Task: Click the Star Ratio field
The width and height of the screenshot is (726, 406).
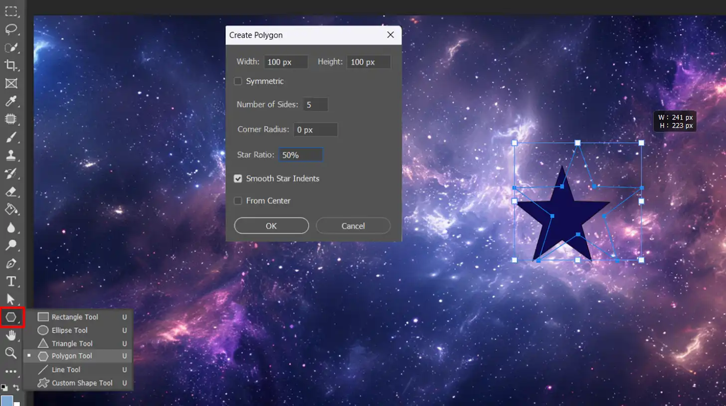Action: 301,155
